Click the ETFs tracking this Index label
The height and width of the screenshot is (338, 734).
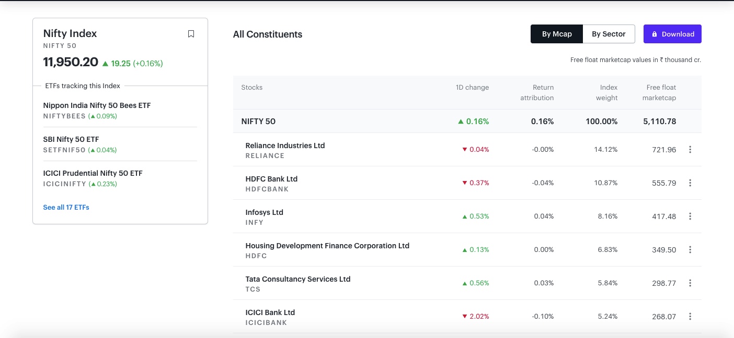click(x=83, y=86)
